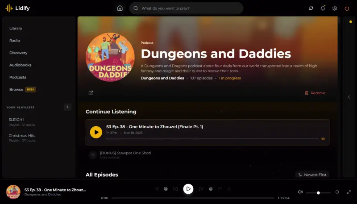This screenshot has height=204, width=357.
Task: Expand the collapsed right side panel
Action: tap(349, 96)
